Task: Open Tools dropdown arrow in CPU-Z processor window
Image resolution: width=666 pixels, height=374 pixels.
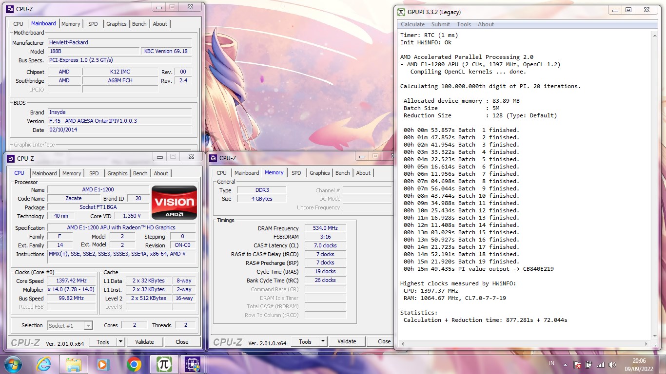Action: tap(120, 342)
